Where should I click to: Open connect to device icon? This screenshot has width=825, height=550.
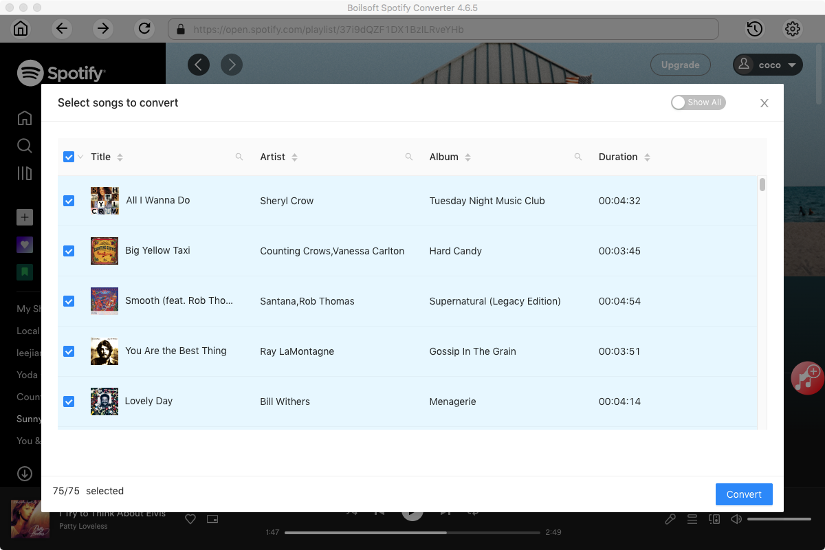(x=714, y=519)
